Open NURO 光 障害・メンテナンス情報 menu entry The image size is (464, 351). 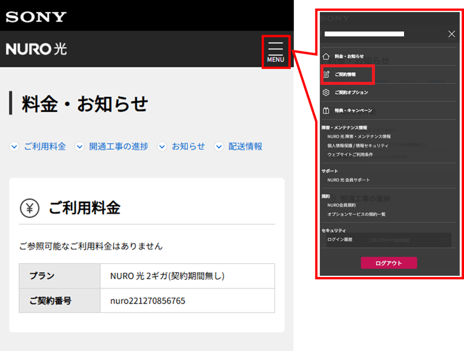(359, 136)
